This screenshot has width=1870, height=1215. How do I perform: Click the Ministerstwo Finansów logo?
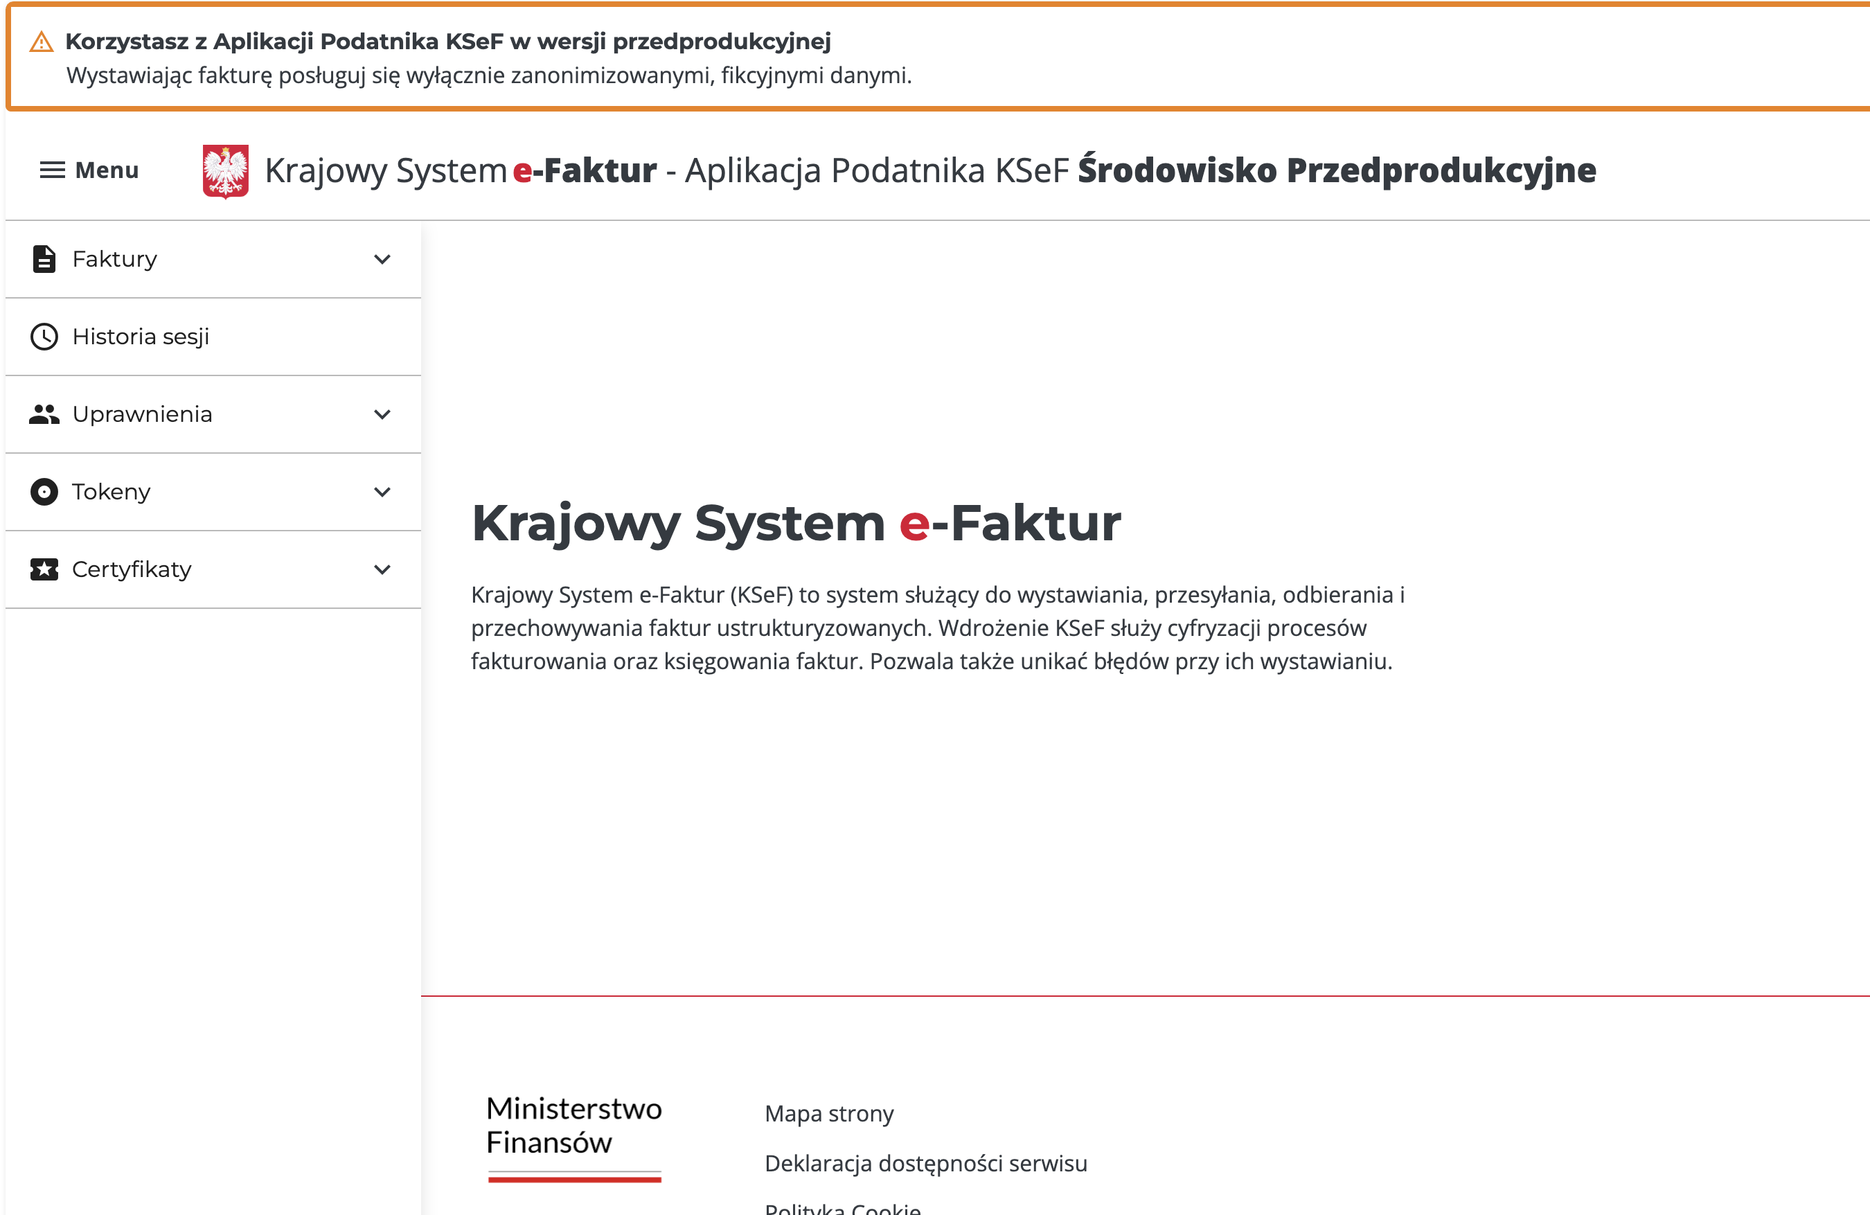pos(574,1135)
